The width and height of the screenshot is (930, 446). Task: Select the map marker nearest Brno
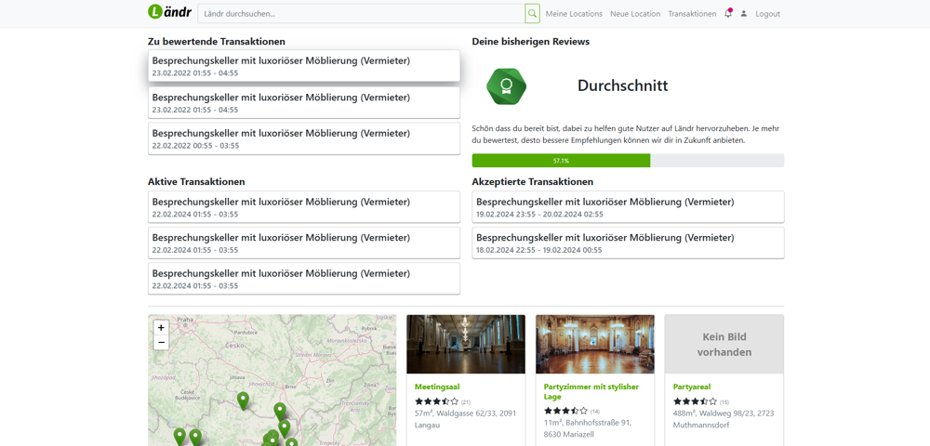pyautogui.click(x=279, y=411)
